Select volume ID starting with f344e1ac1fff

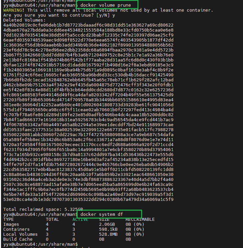(88, 190)
